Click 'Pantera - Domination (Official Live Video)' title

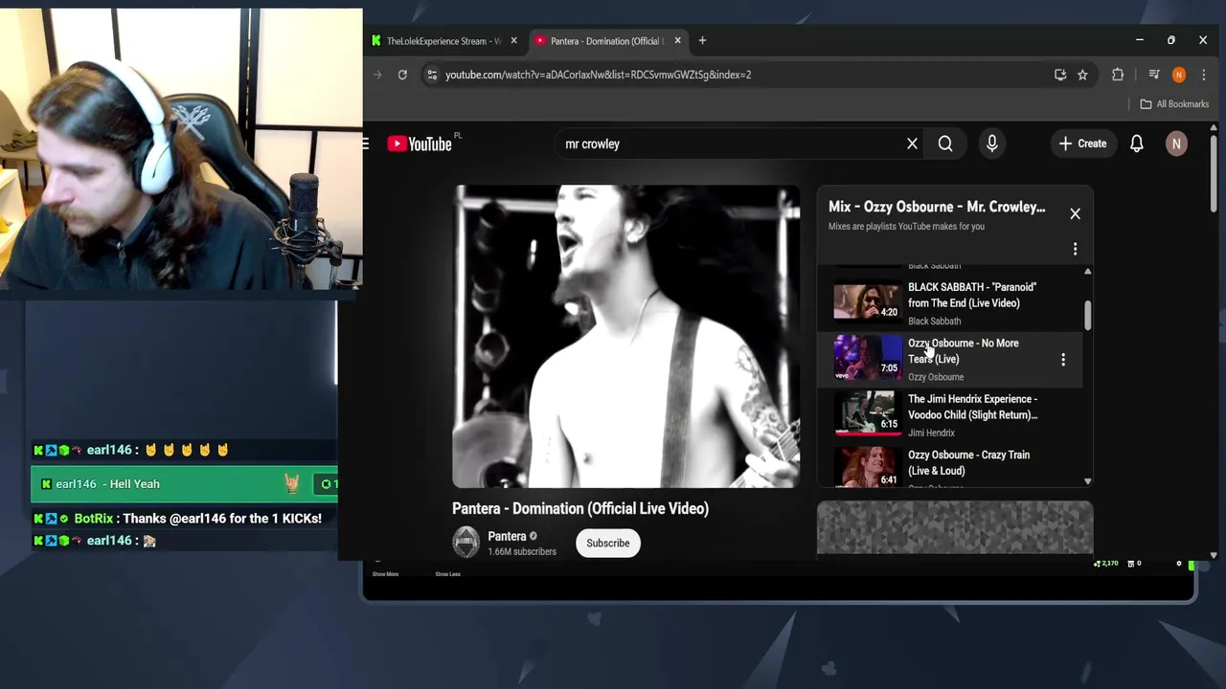pyautogui.click(x=580, y=508)
